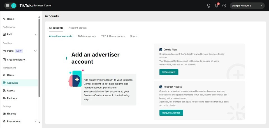Click the Request Access button
269x128 pixels.
(171, 113)
